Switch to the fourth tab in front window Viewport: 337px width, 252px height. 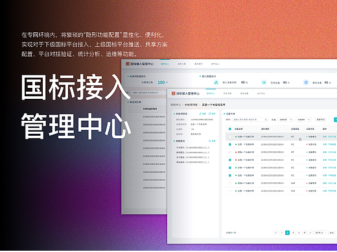(x=261, y=94)
